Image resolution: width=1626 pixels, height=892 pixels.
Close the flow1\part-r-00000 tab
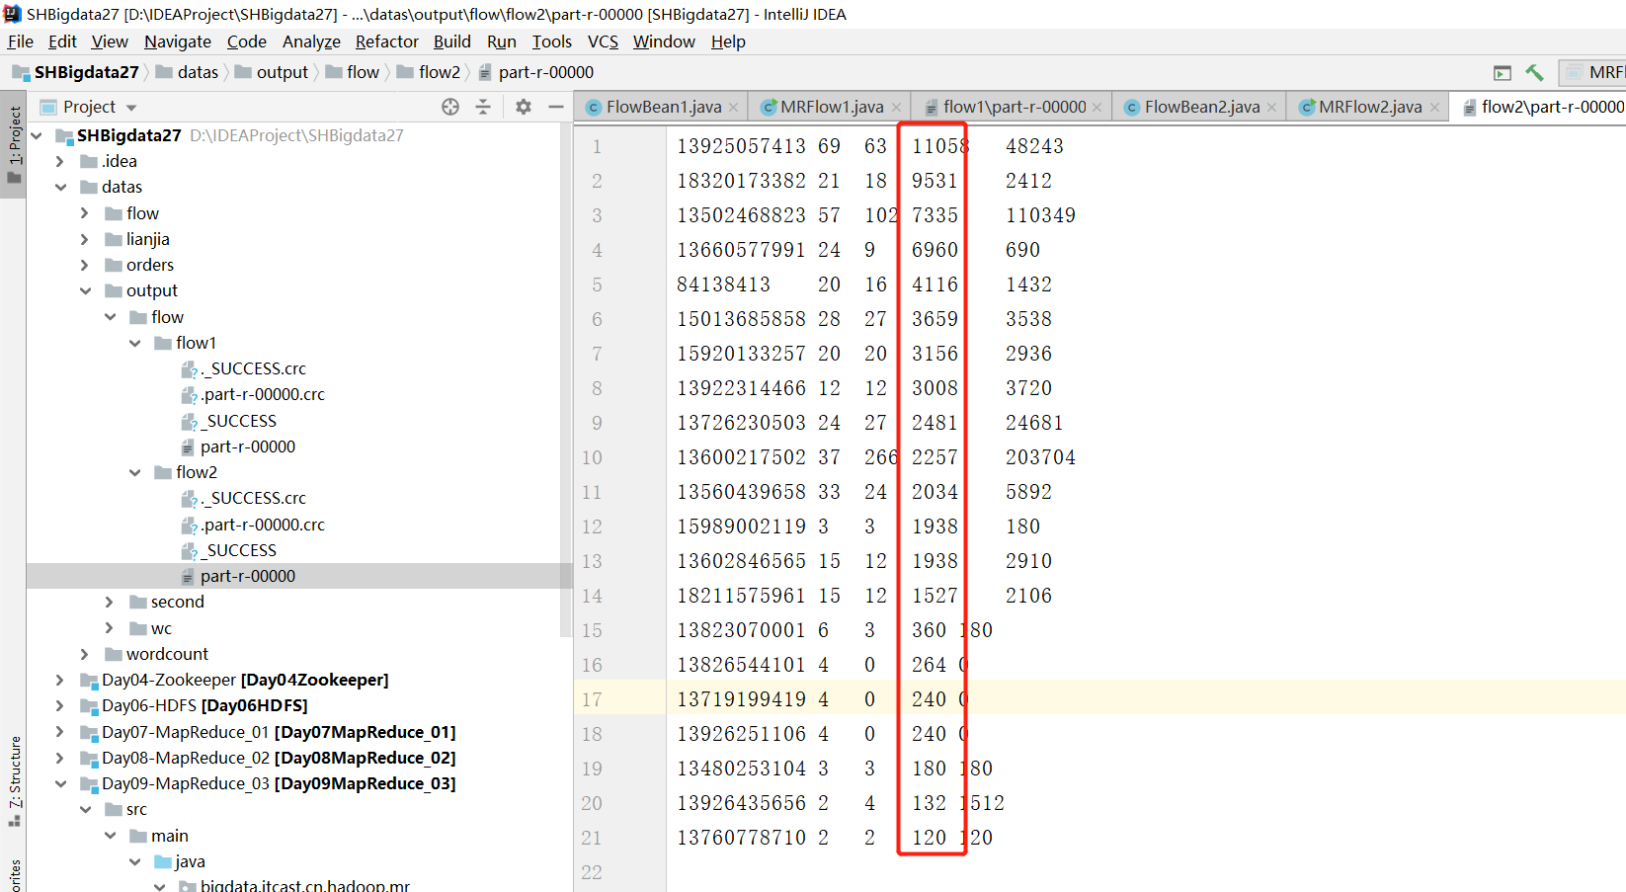[x=1098, y=107]
